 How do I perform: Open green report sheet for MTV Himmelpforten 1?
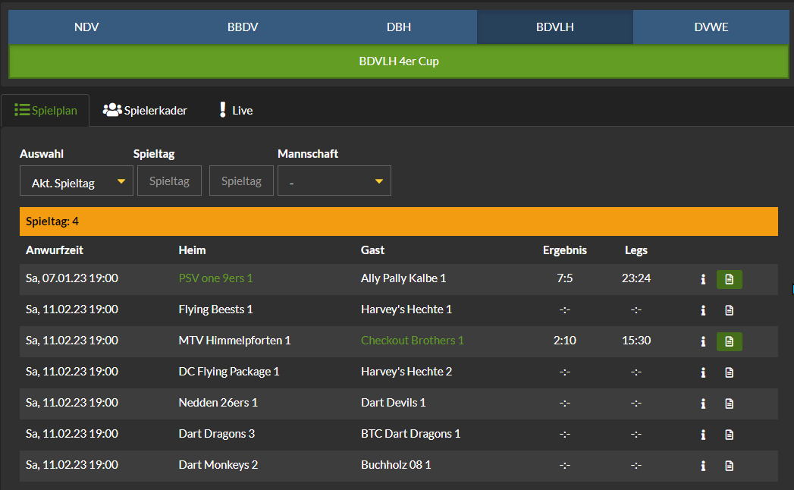(x=730, y=341)
